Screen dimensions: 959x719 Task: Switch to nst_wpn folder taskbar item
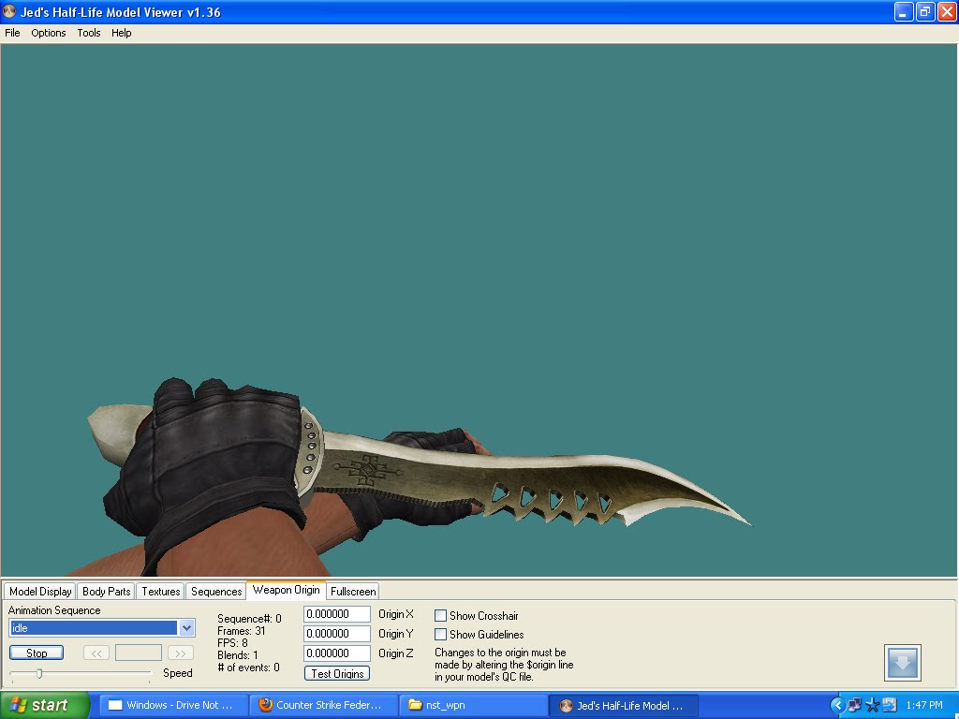point(474,705)
